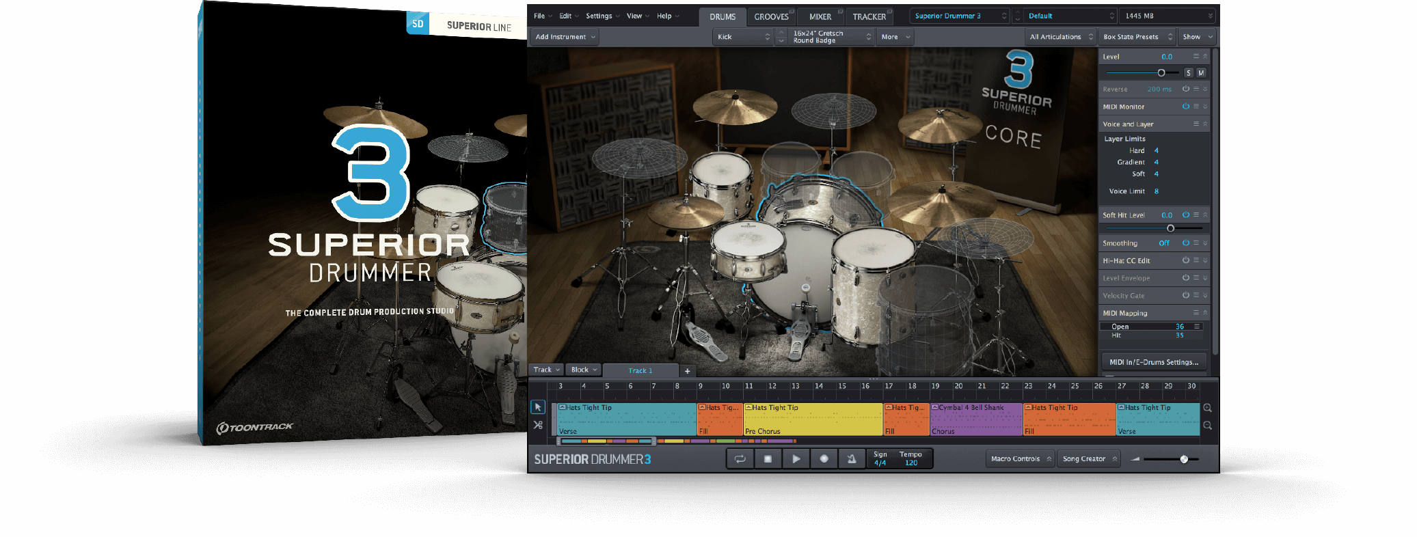Open the MIDI Mapping section menu icon
Viewport: 1417px width, 537px height.
(1196, 312)
